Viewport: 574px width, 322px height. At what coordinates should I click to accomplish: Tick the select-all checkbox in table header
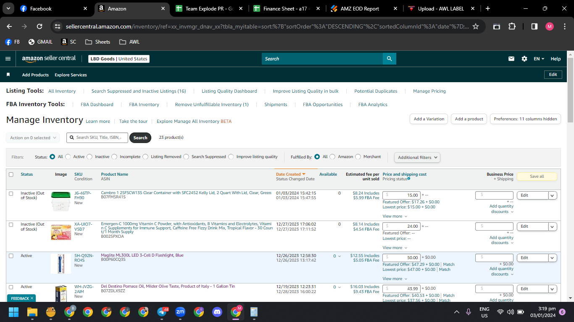(11, 174)
